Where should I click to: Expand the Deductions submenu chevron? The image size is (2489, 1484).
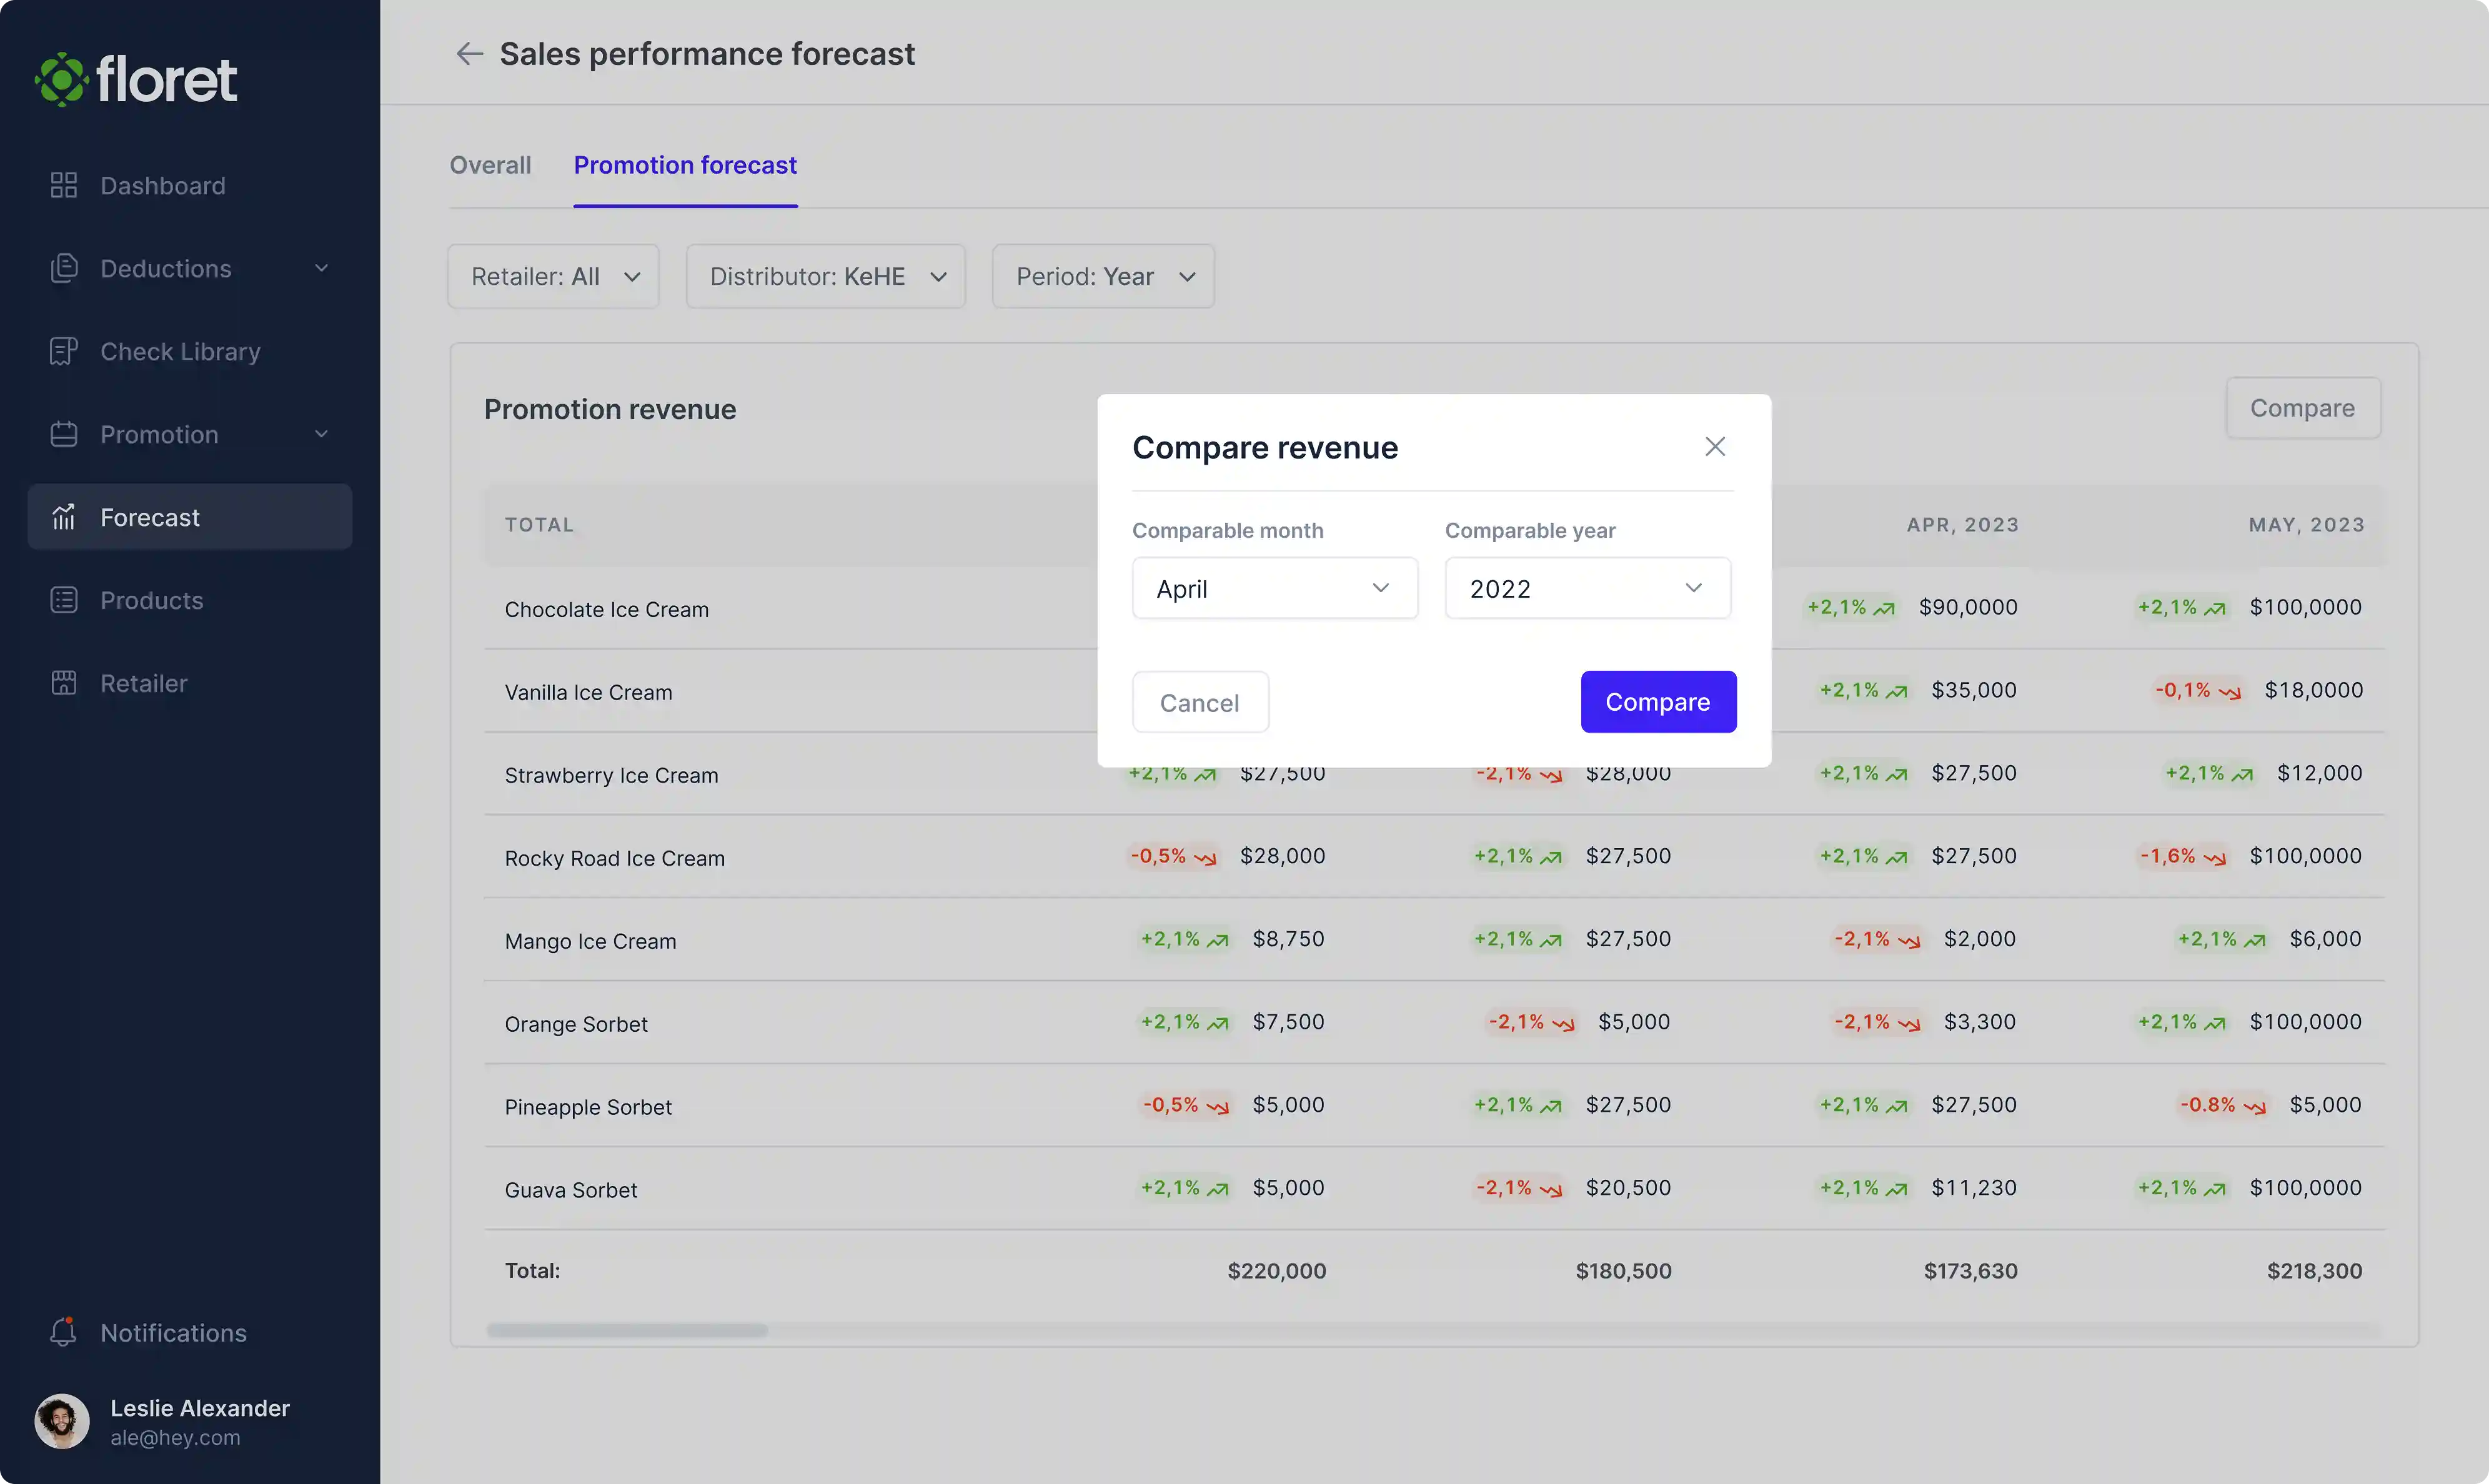pos(321,268)
